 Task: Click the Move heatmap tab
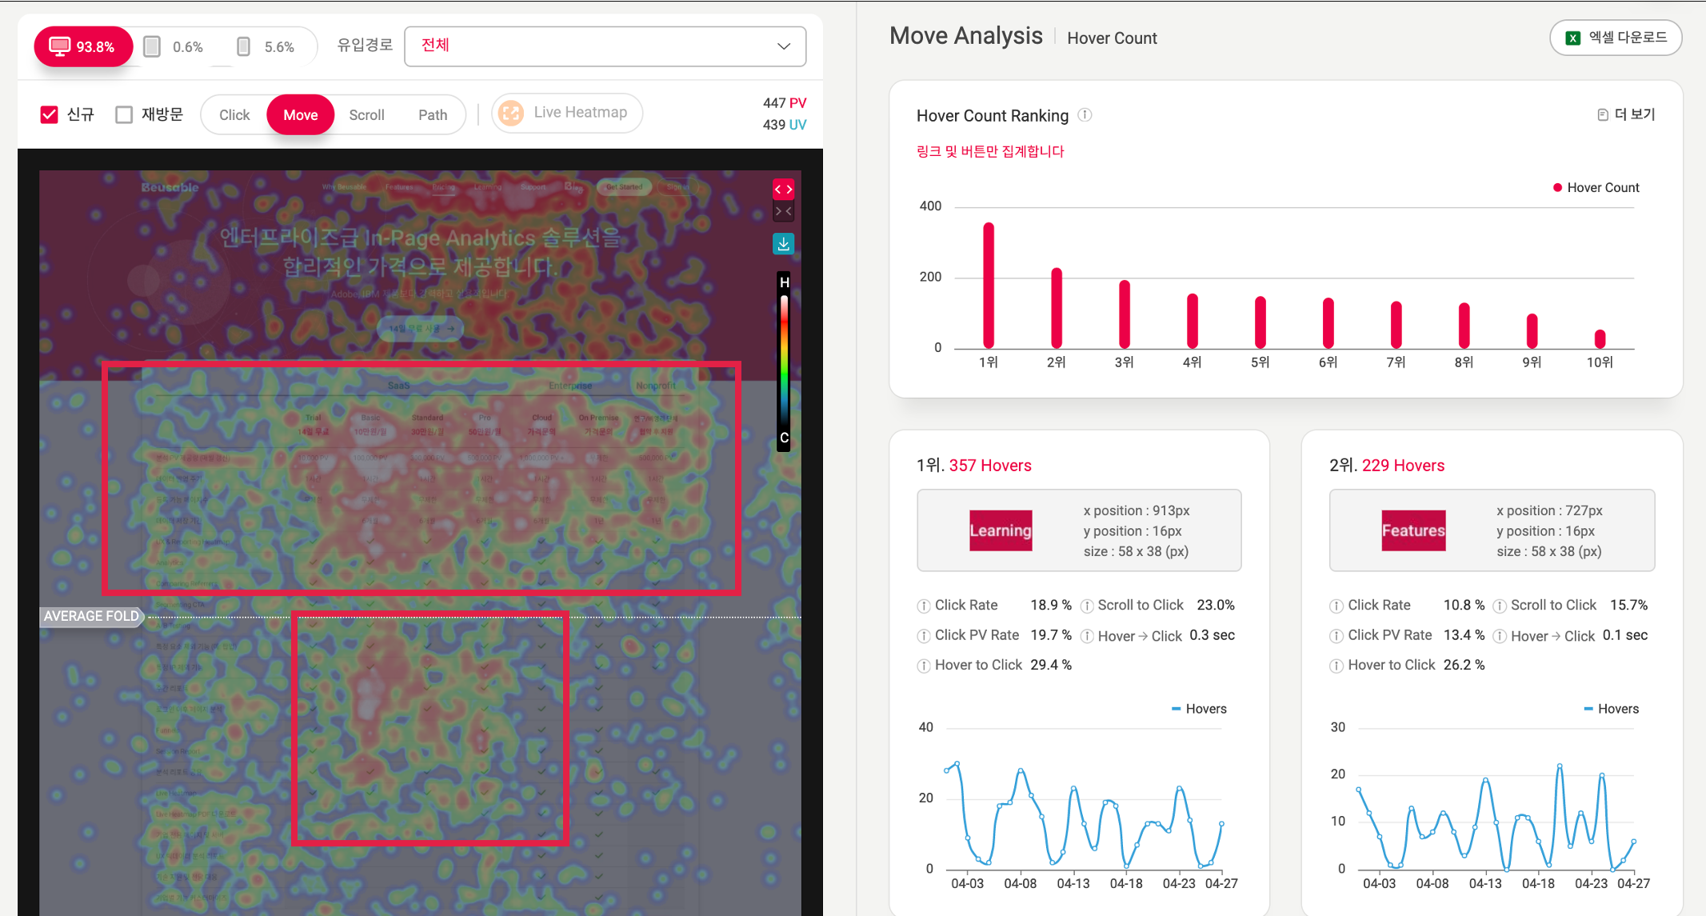tap(302, 113)
